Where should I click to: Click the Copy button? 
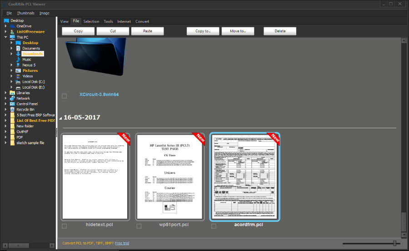tap(78, 31)
